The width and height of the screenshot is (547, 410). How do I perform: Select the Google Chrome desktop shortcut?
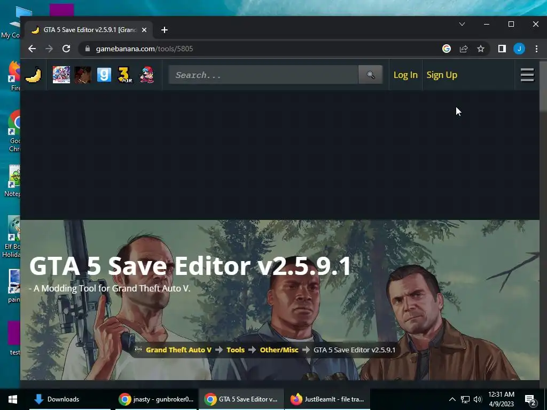coord(14,131)
